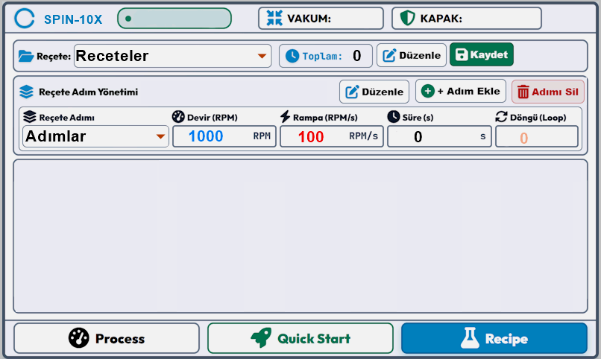
Task: Click the SPIN-10X spinner logo icon
Action: (x=25, y=19)
